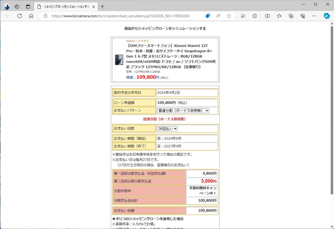Open the Favorites list panel
Screen dimensions: 334x229
click(x=279, y=16)
